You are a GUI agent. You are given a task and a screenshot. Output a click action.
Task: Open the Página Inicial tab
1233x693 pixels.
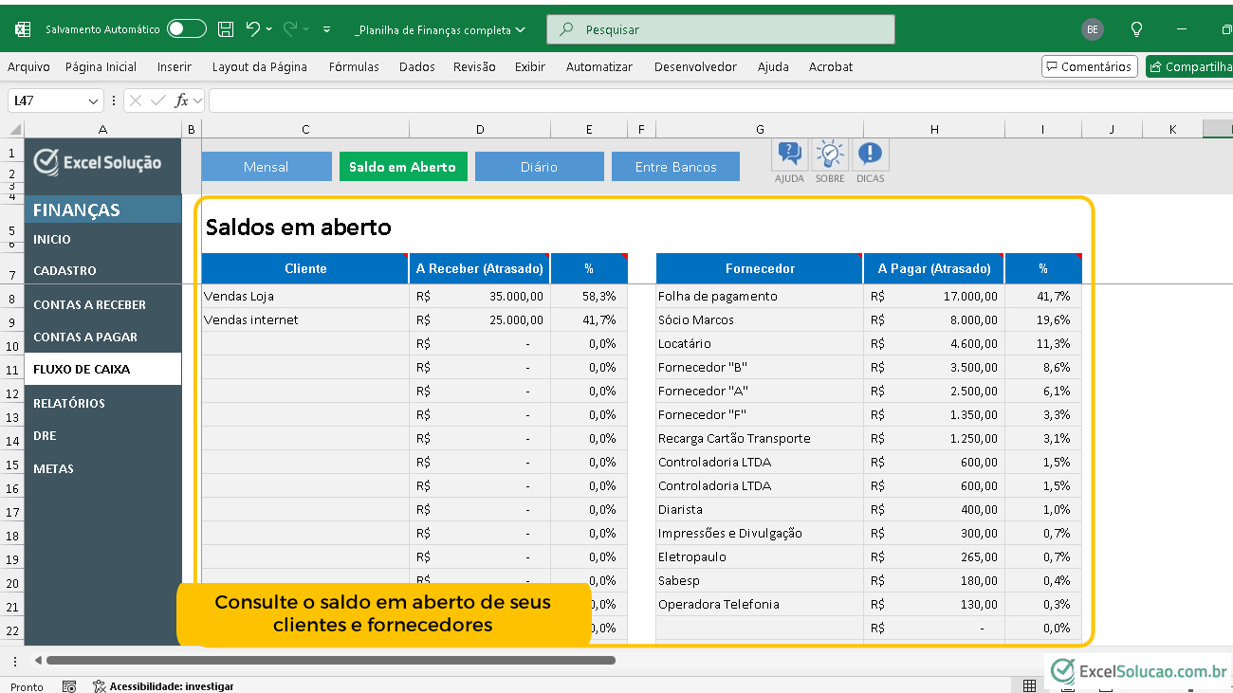[x=101, y=67]
